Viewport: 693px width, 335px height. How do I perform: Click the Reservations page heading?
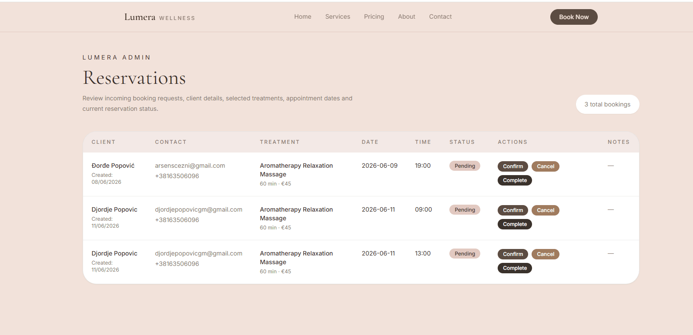click(134, 78)
